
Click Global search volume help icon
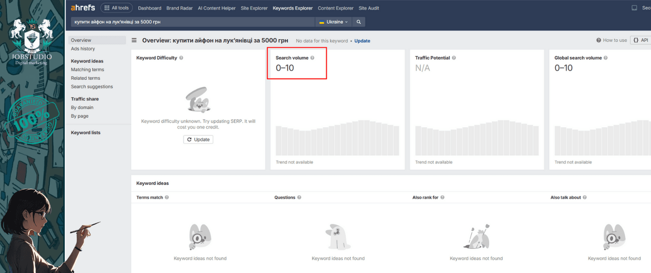pyautogui.click(x=606, y=58)
